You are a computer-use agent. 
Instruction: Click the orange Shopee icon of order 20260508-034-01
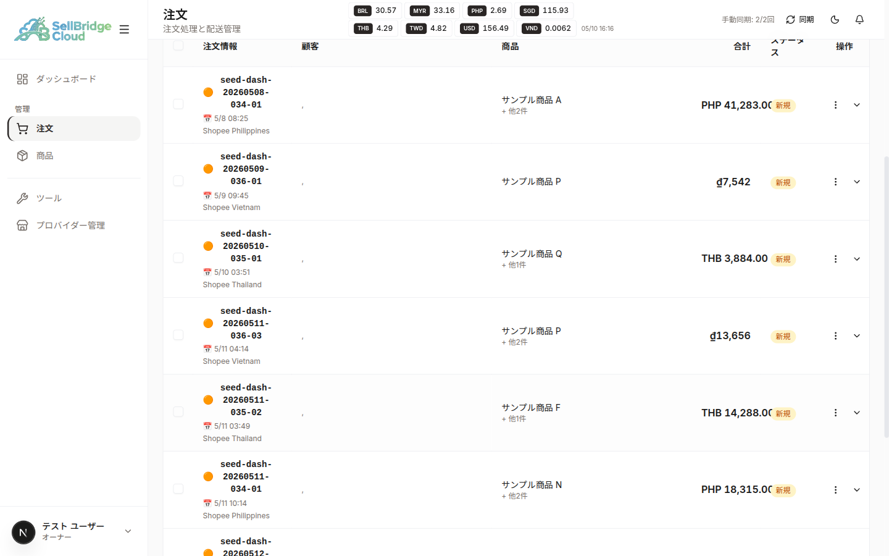tap(208, 92)
